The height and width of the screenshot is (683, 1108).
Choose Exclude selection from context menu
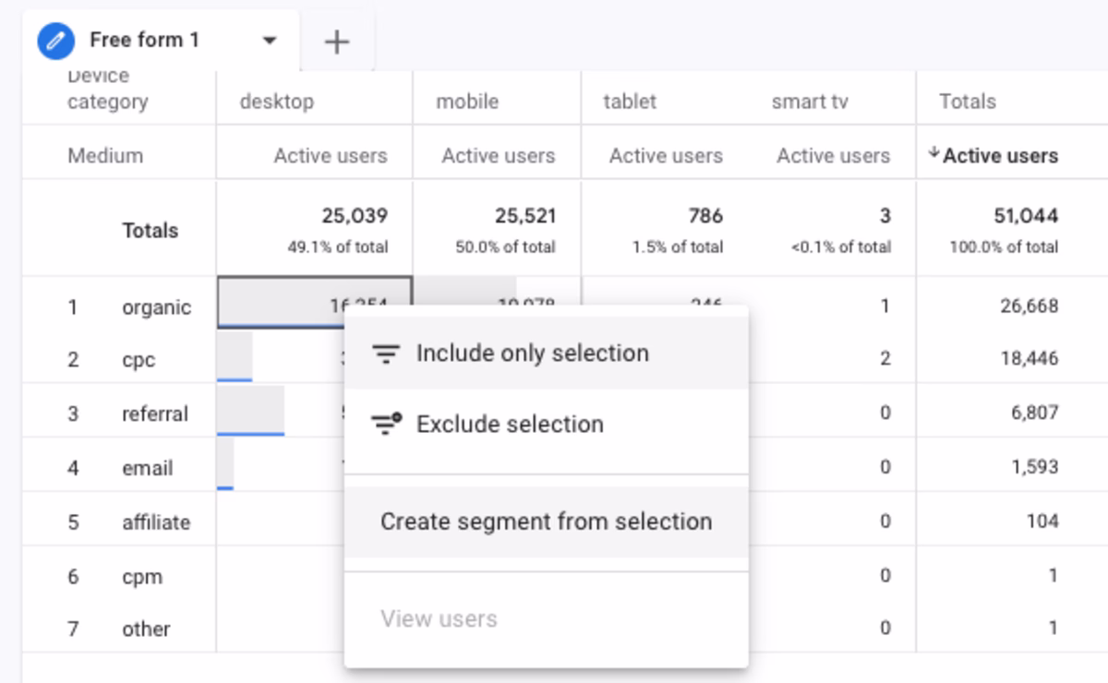tap(510, 425)
